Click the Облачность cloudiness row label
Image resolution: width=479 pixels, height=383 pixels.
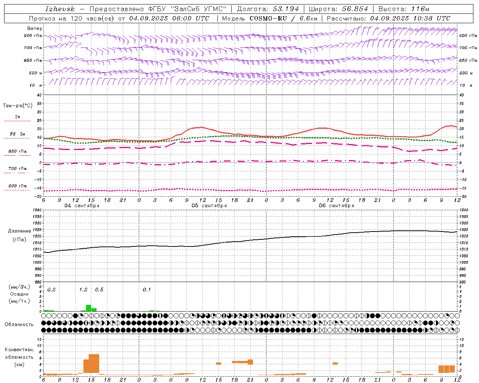click(19, 325)
